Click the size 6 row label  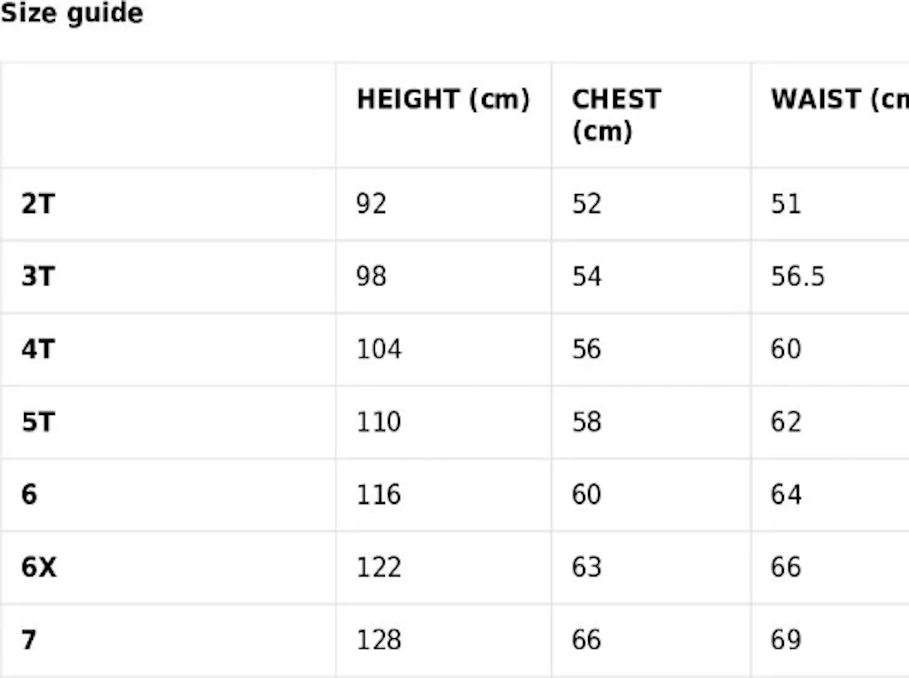point(29,494)
